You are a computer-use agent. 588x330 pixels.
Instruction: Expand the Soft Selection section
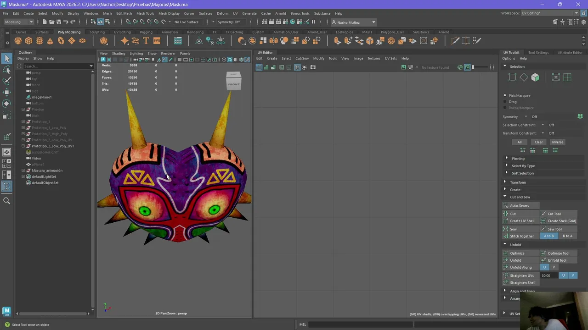point(507,173)
